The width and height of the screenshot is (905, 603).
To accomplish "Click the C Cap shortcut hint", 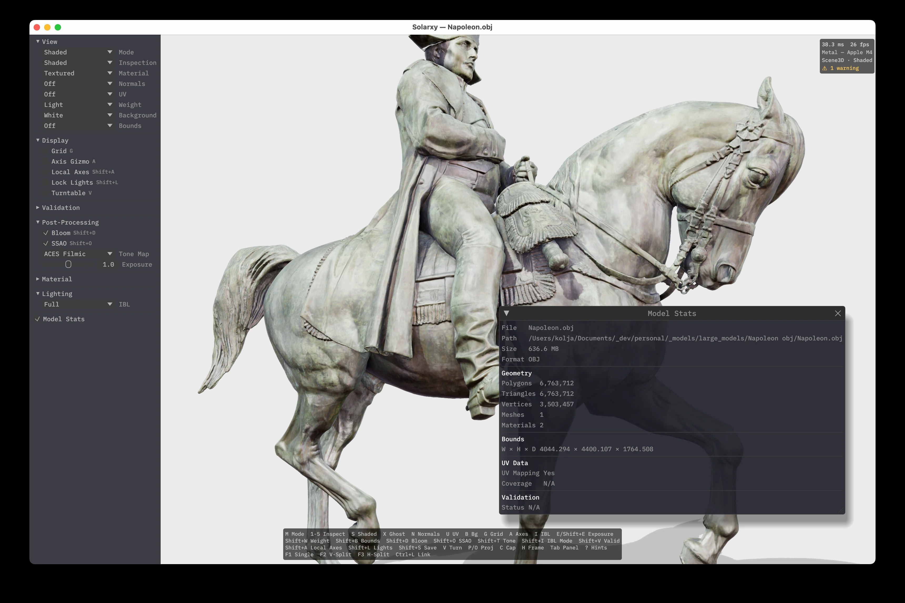I will pos(507,548).
